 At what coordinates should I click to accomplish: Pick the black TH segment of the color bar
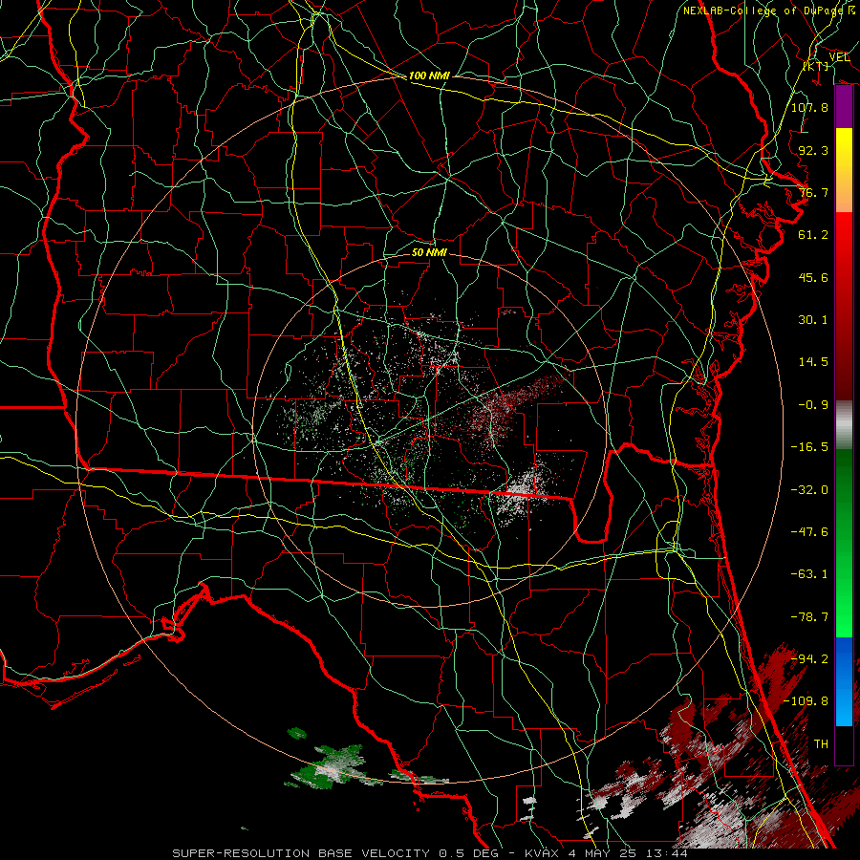(x=844, y=744)
